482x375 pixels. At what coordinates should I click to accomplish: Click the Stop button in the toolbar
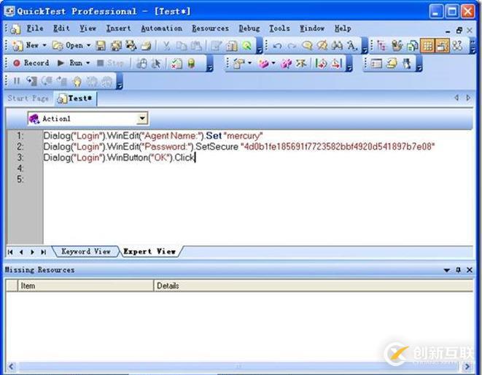coord(110,63)
